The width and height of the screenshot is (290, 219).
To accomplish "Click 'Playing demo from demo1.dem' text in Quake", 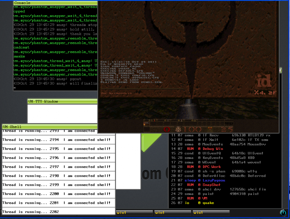I will point(131,82).
